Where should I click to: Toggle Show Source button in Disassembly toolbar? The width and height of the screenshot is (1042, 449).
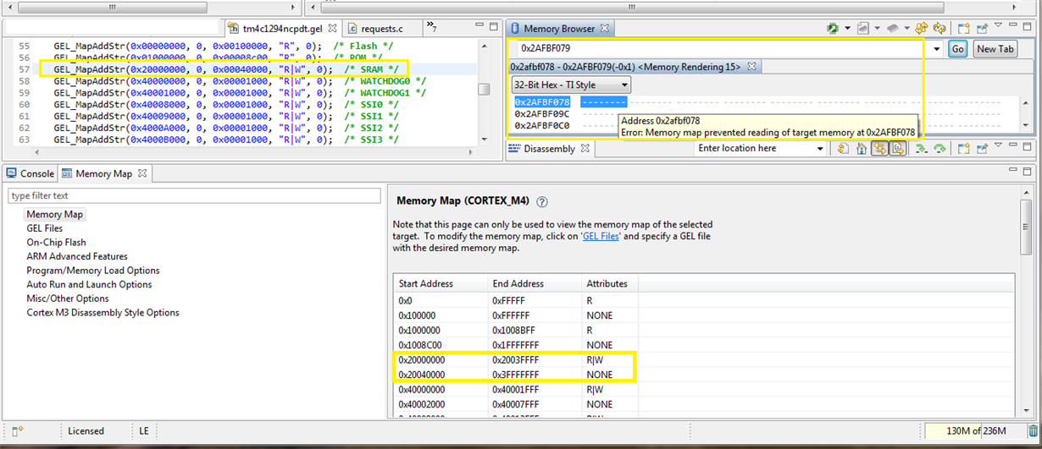[897, 149]
